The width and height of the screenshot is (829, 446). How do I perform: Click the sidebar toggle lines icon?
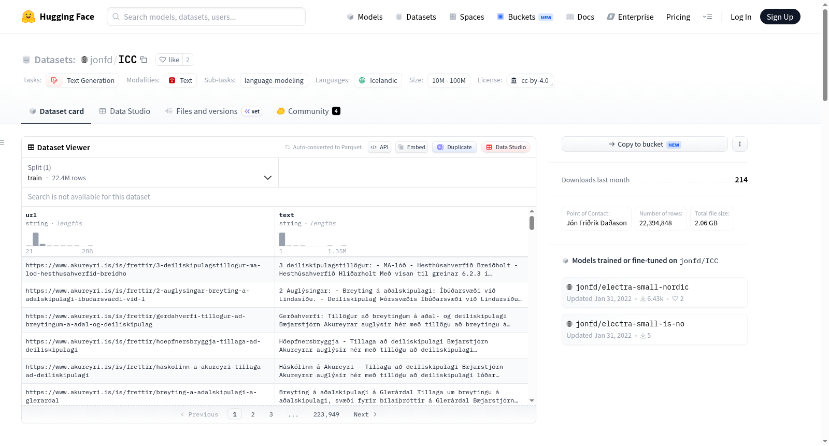(x=2, y=142)
